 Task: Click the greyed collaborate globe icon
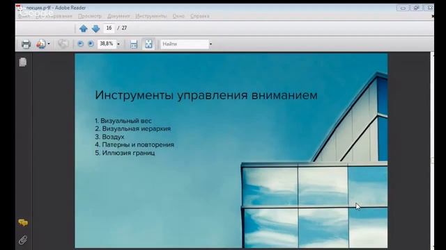[x=63, y=44]
